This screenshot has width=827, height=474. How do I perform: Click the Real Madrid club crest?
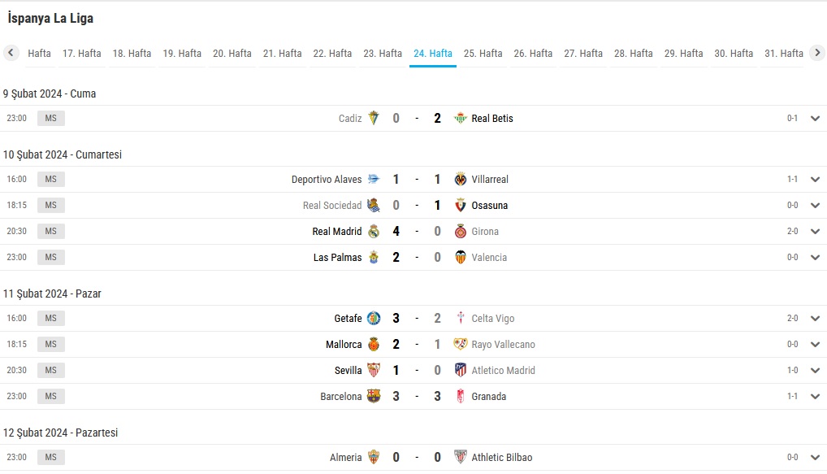(374, 231)
